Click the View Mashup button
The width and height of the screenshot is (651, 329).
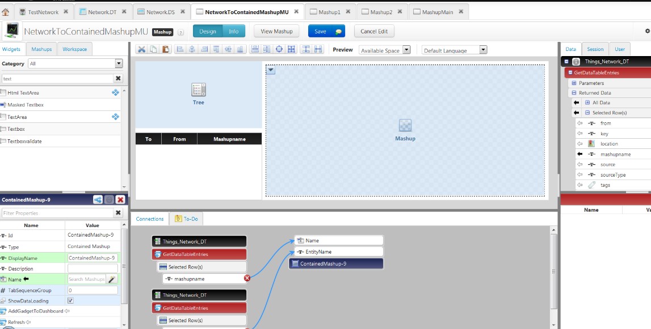pos(276,31)
